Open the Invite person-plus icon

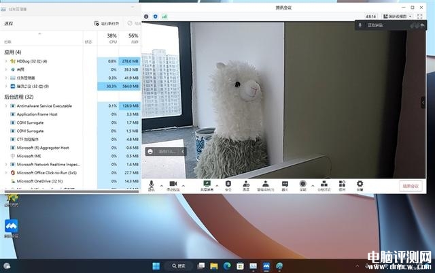(x=246, y=185)
